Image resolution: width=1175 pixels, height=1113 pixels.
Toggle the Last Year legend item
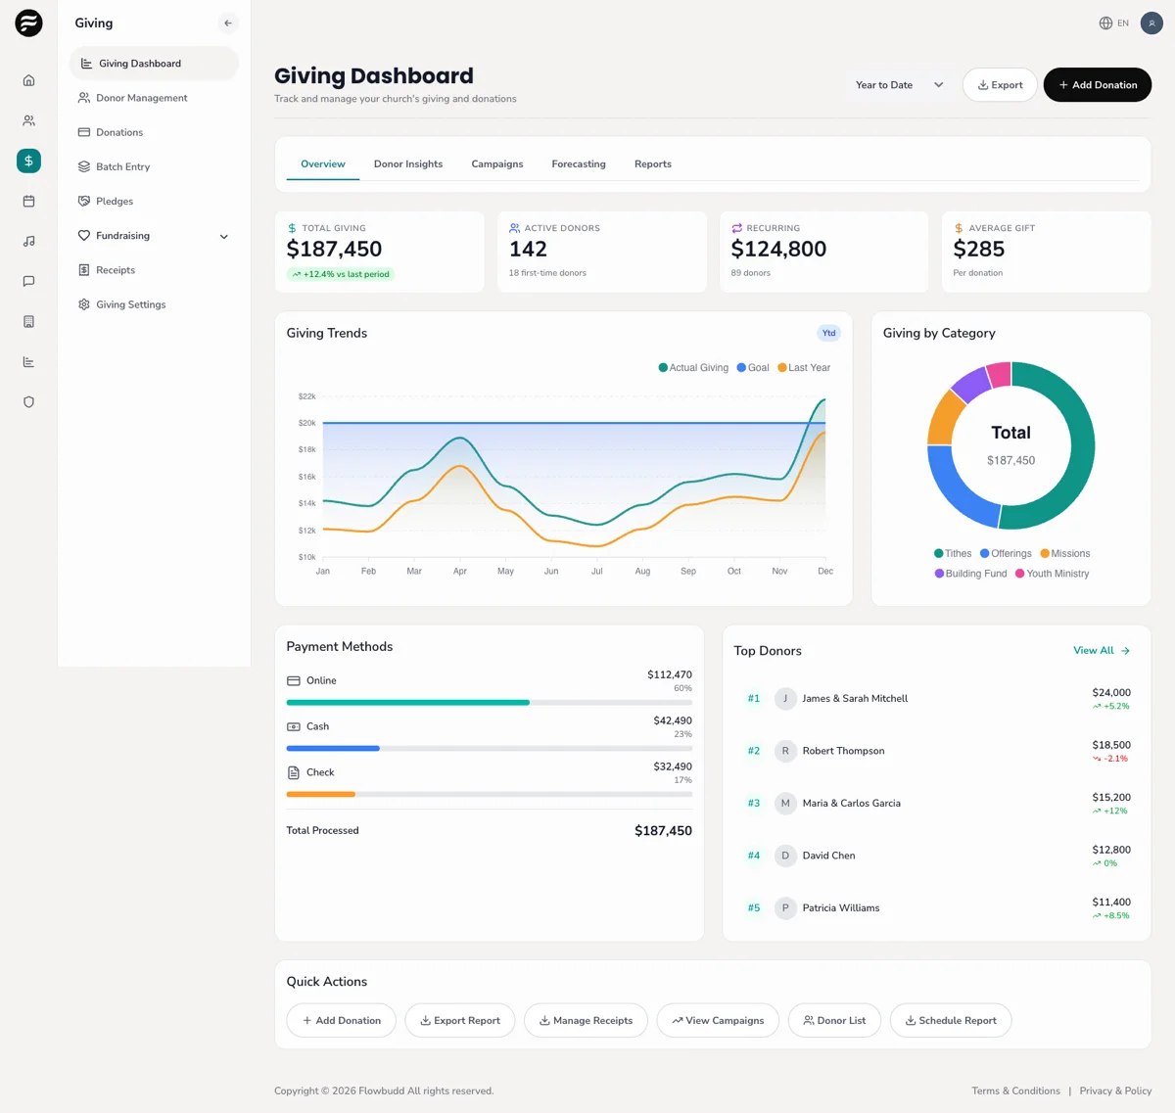pyautogui.click(x=803, y=367)
